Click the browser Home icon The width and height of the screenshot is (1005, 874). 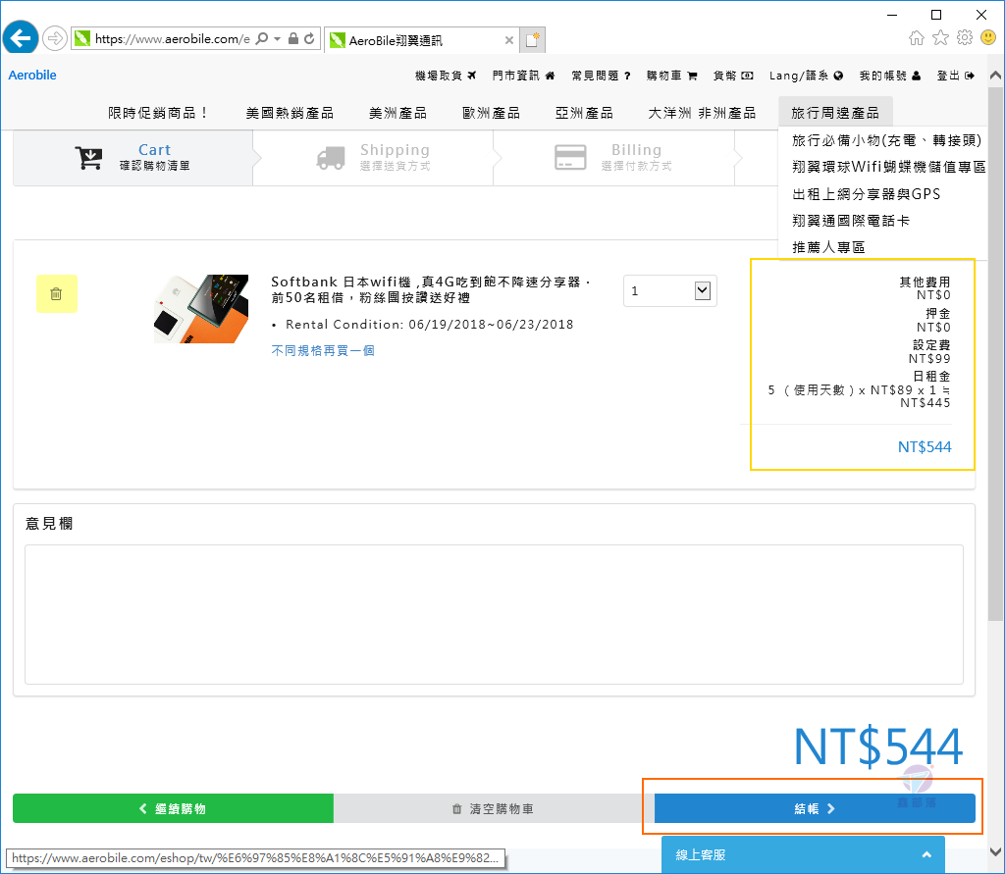pos(917,38)
